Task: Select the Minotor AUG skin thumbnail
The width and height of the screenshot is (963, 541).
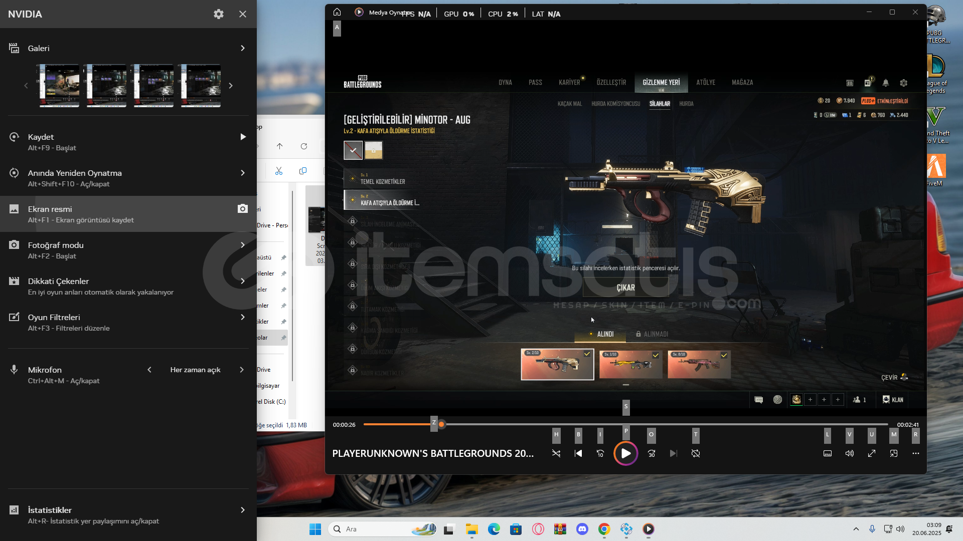Action: (557, 364)
